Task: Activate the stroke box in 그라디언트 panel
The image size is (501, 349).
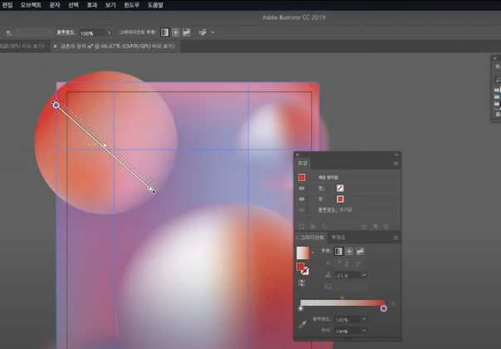Action: click(x=305, y=271)
